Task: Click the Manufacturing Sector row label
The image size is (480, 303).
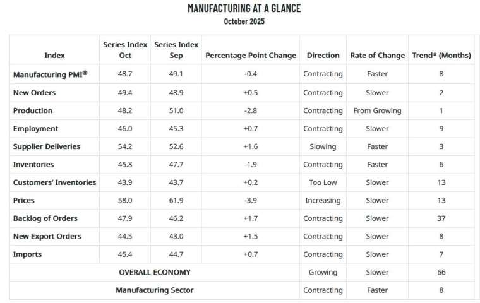Action: coord(155,290)
